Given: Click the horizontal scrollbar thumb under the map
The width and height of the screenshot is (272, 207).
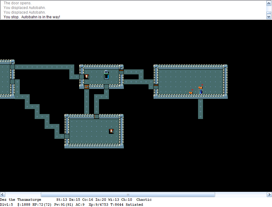Looking at the screenshot, I should [x=128, y=195].
